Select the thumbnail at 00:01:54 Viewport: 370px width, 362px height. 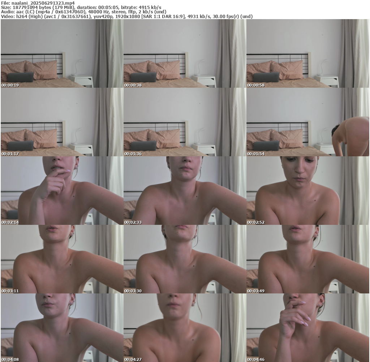307,122
